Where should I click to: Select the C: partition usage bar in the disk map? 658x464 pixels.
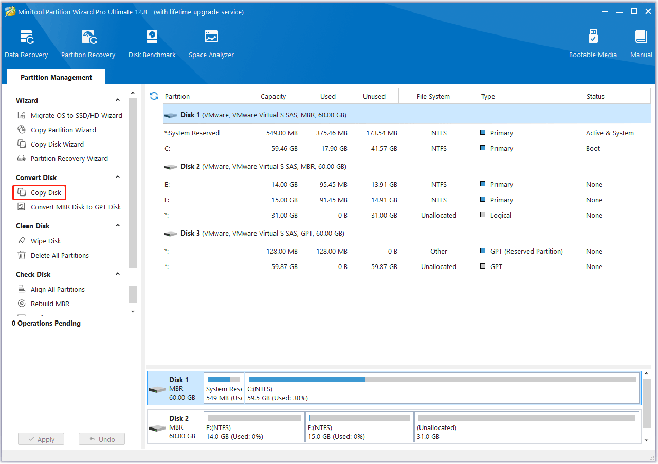click(442, 380)
